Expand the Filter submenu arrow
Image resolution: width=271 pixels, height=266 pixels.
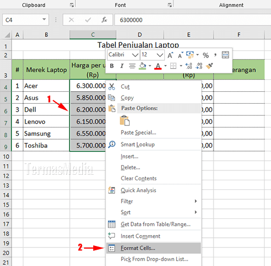coord(196,201)
